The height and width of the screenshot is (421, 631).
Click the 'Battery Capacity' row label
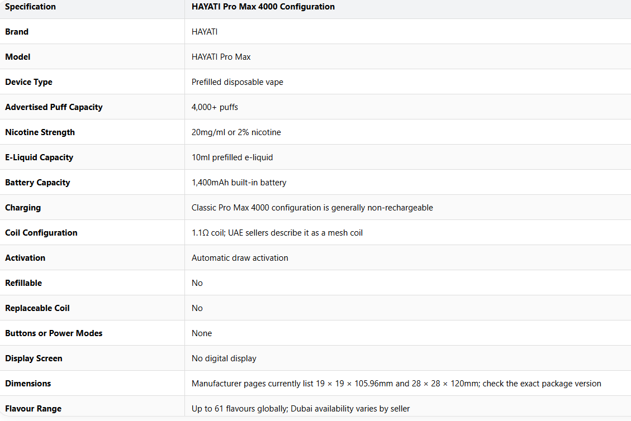[x=37, y=183]
